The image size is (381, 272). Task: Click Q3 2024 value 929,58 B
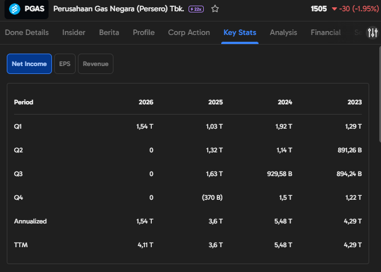tap(279, 174)
